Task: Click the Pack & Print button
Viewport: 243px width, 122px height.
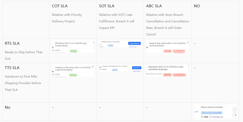Action: click(x=137, y=68)
